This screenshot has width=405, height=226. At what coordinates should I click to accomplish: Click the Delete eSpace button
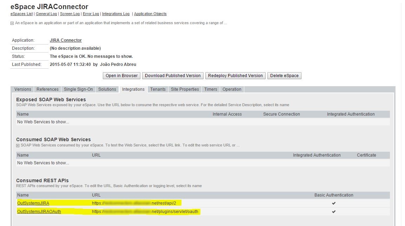(284, 76)
